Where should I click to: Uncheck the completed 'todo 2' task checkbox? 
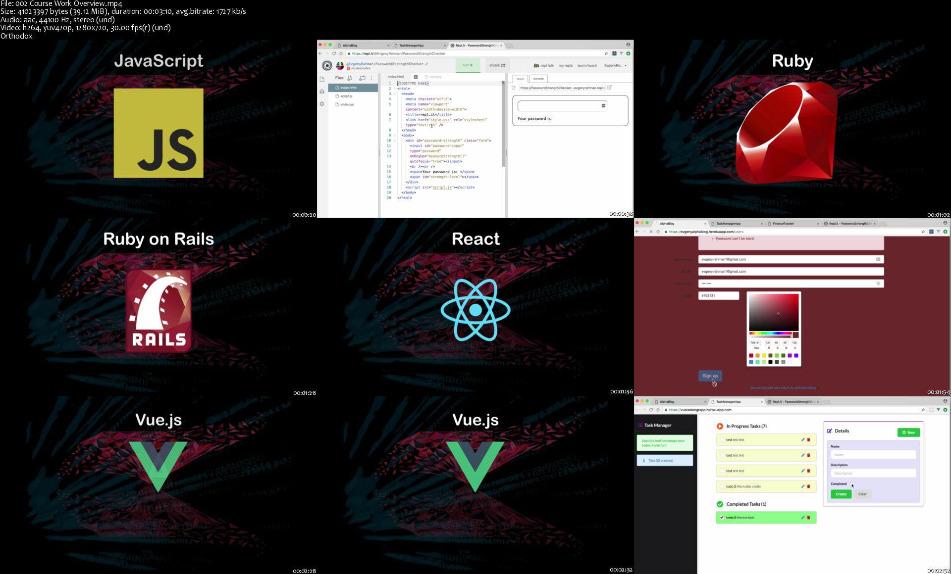point(722,518)
